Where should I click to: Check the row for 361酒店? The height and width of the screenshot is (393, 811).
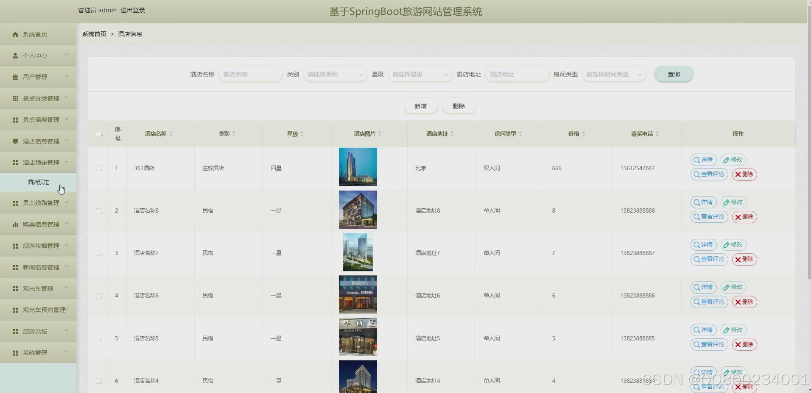coord(98,168)
